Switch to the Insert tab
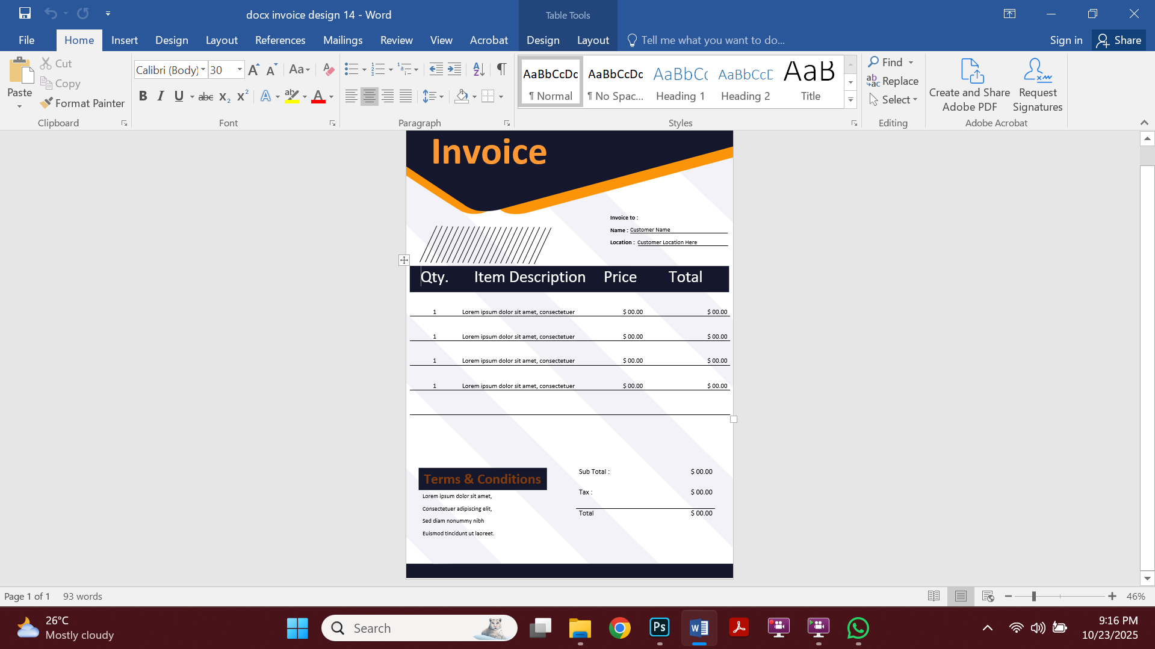The height and width of the screenshot is (649, 1155). 124,40
